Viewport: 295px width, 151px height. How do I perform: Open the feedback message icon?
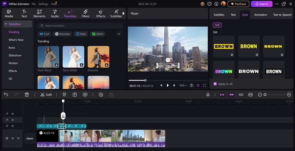point(209,4)
